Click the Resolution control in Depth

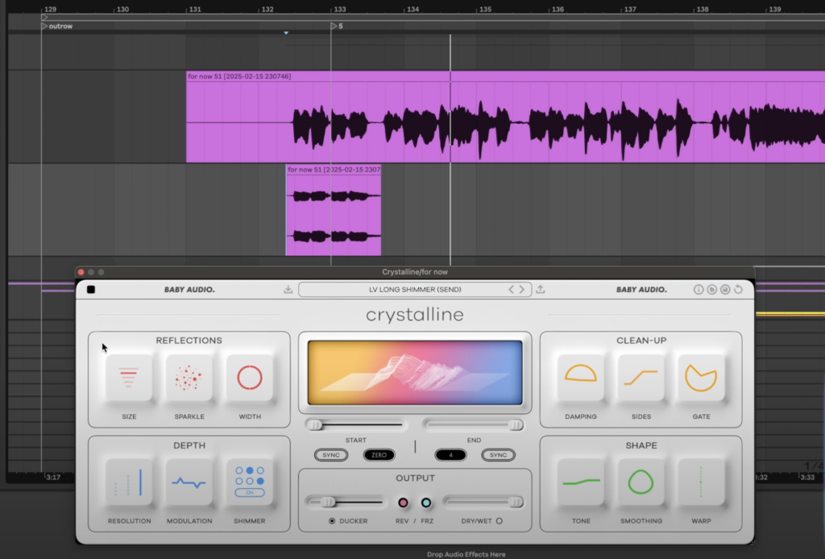(129, 482)
